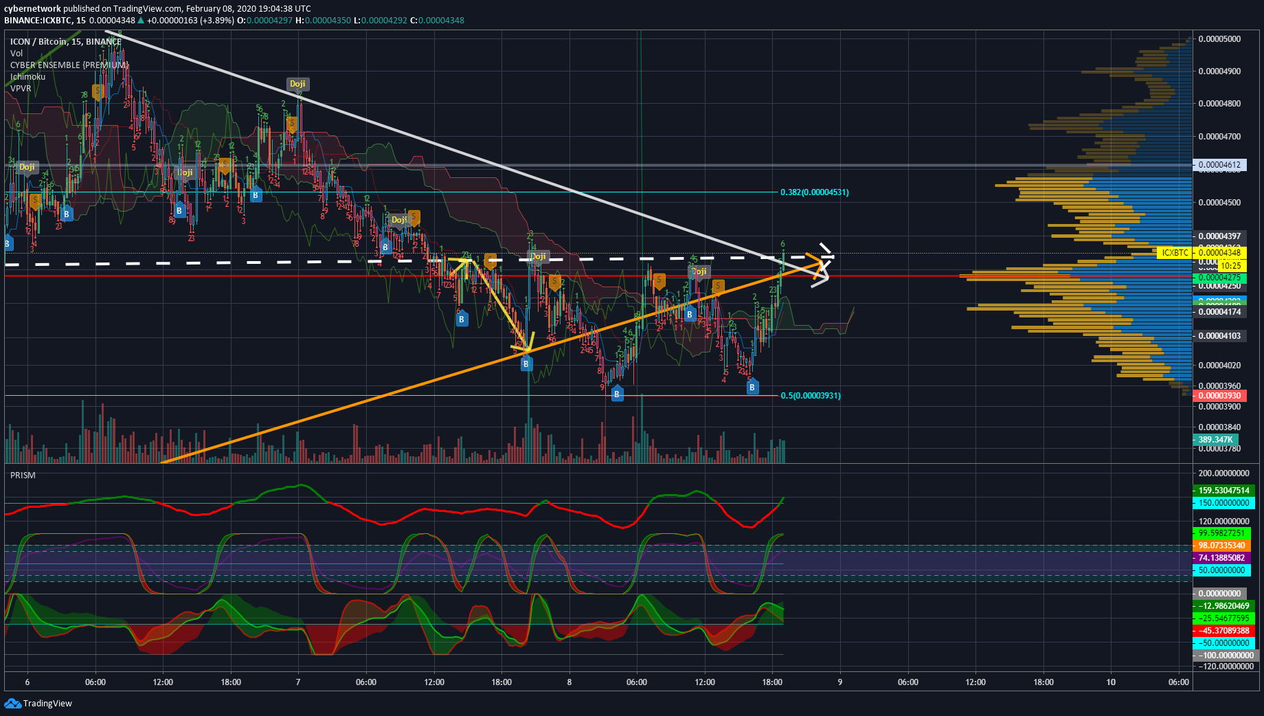Click the CYBER ENSEMBLE {PREMIUM} indicator legend
1264x716 pixels.
[69, 65]
